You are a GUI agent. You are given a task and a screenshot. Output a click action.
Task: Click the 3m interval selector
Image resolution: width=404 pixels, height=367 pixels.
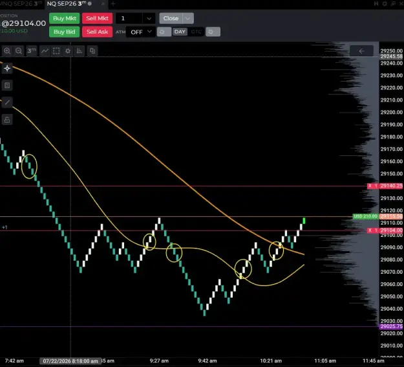click(x=32, y=51)
